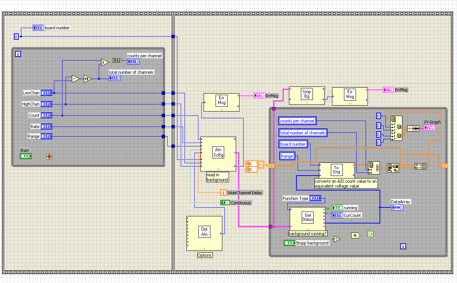This screenshot has width=457, height=283.
Task: Click the total number of channels local variable
Action: [303, 133]
